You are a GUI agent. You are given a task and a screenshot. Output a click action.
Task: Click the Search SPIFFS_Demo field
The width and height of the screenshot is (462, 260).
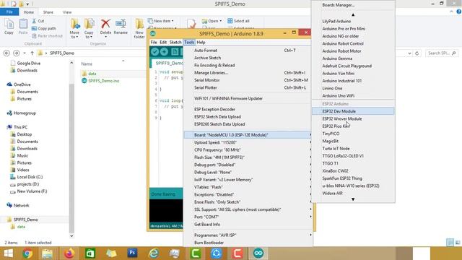442,53
